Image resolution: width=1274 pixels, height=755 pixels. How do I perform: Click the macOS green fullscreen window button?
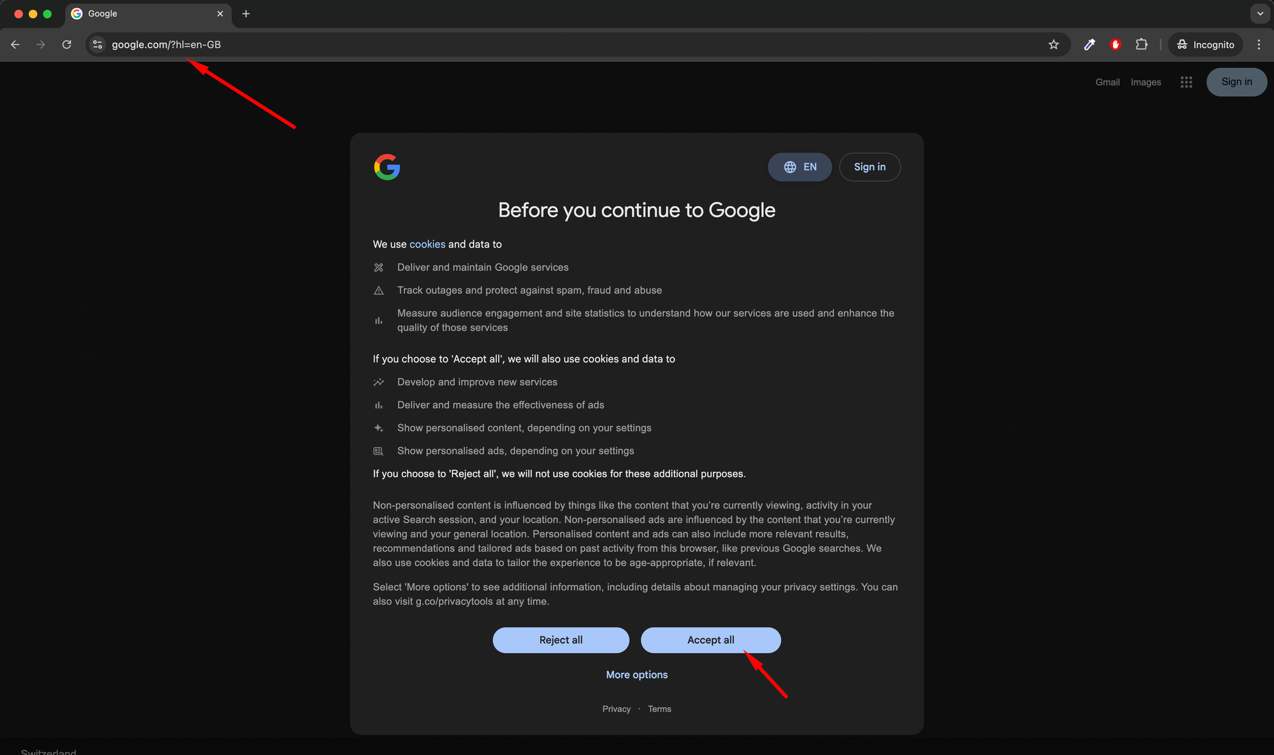47,13
